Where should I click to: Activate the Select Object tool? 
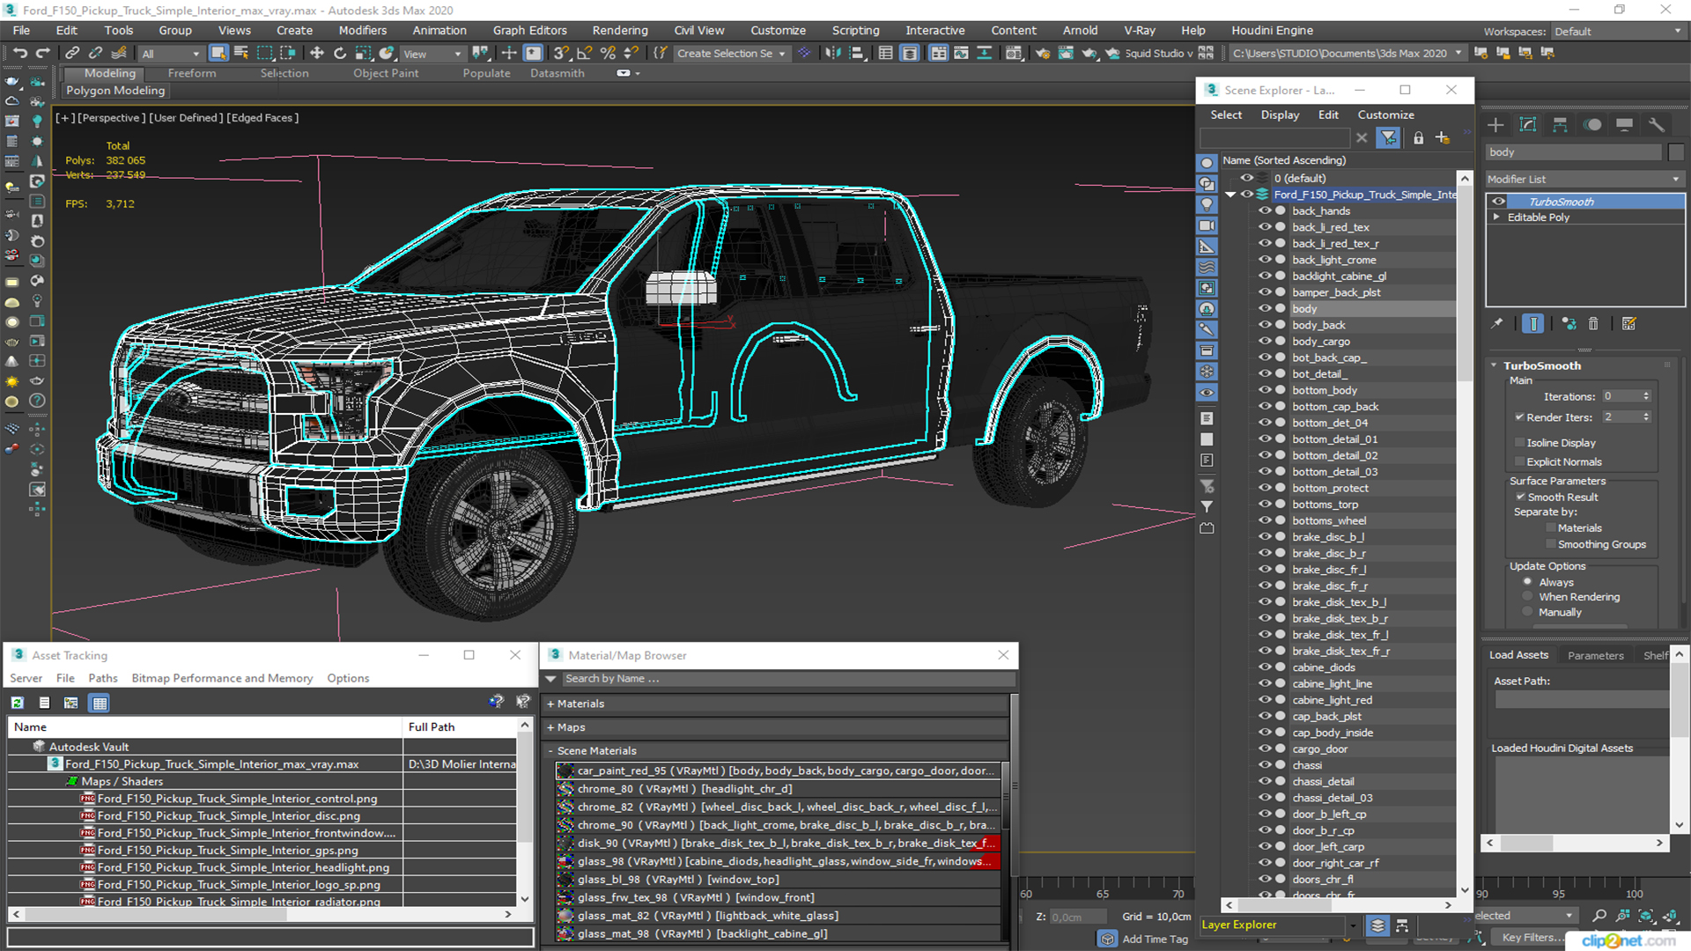click(x=218, y=53)
